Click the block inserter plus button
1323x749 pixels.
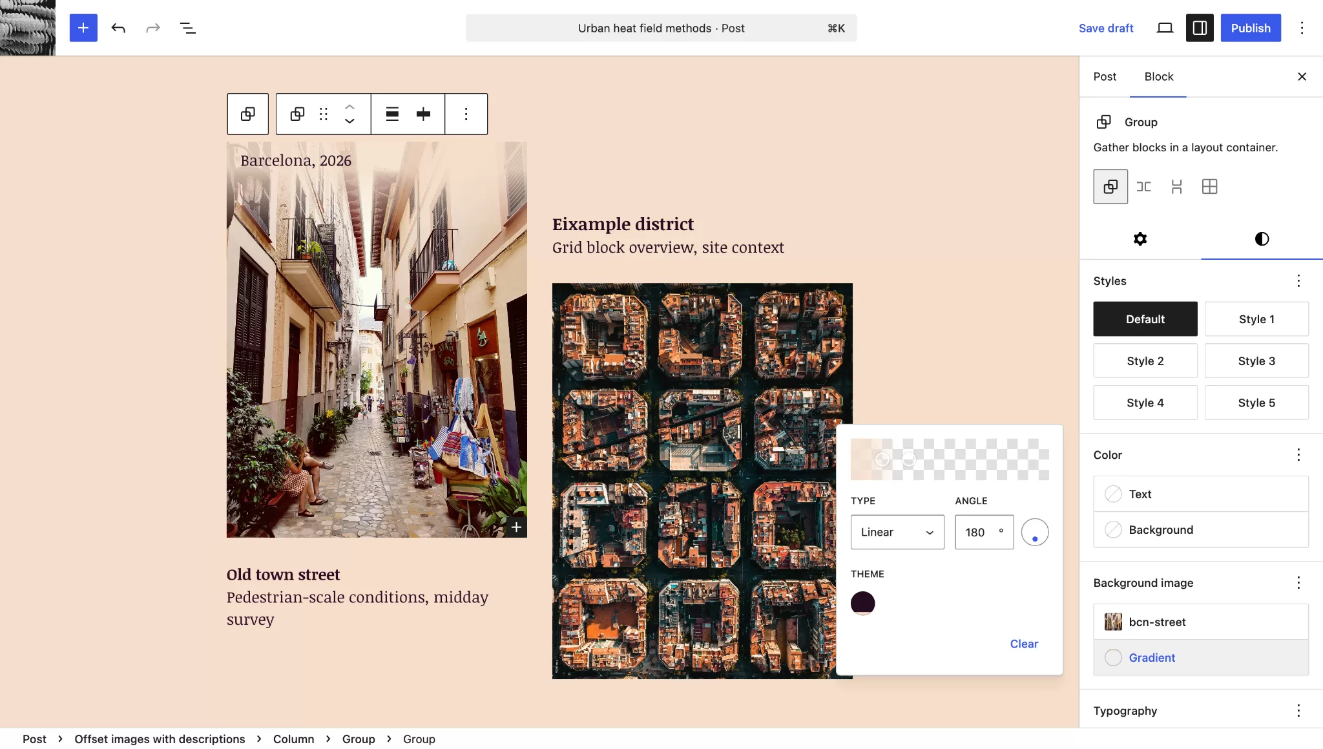(83, 28)
